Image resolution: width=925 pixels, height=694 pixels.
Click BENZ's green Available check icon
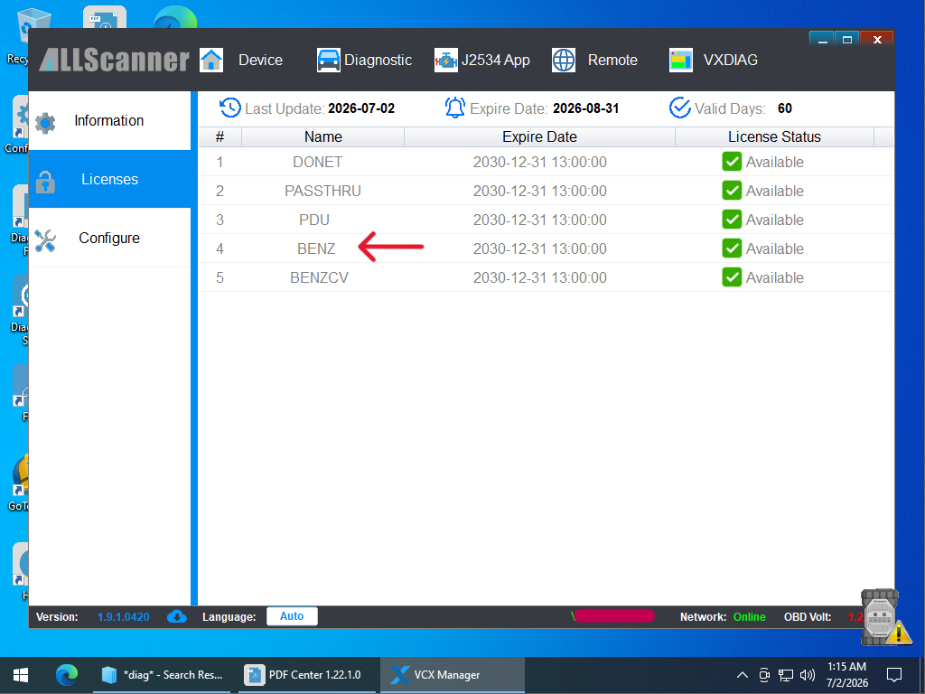coord(732,249)
